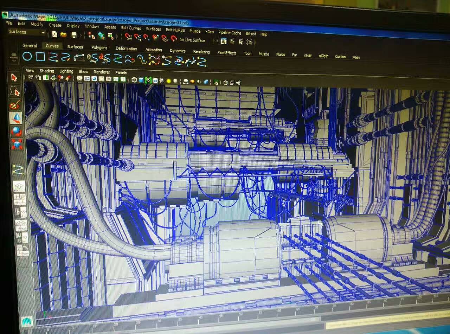
Task: Toggle Isolate Select in the panel toolbar
Action: tap(215, 83)
